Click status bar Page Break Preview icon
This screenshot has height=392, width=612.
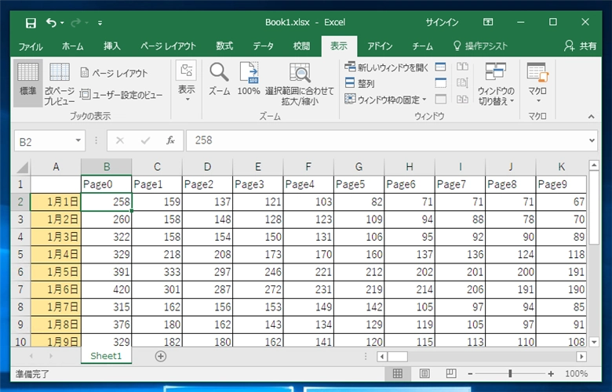pyautogui.click(x=451, y=374)
